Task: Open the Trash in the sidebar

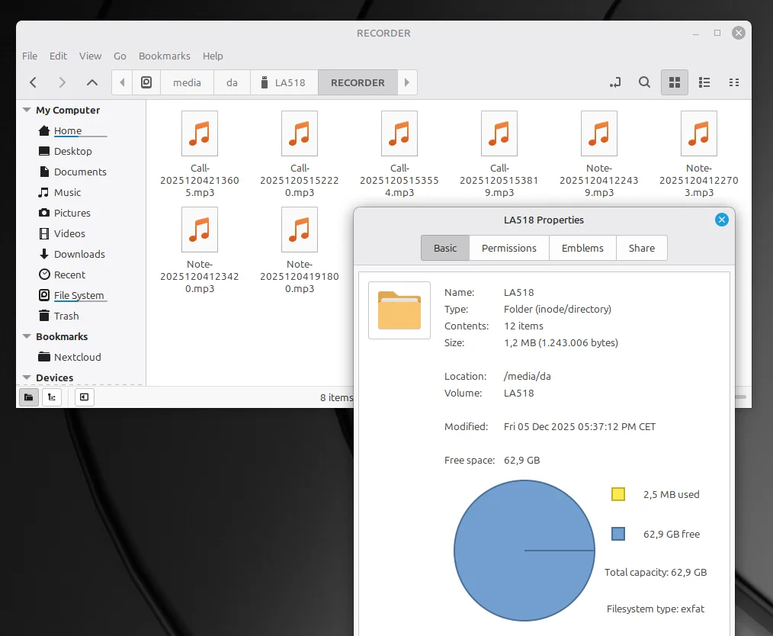Action: tap(66, 316)
